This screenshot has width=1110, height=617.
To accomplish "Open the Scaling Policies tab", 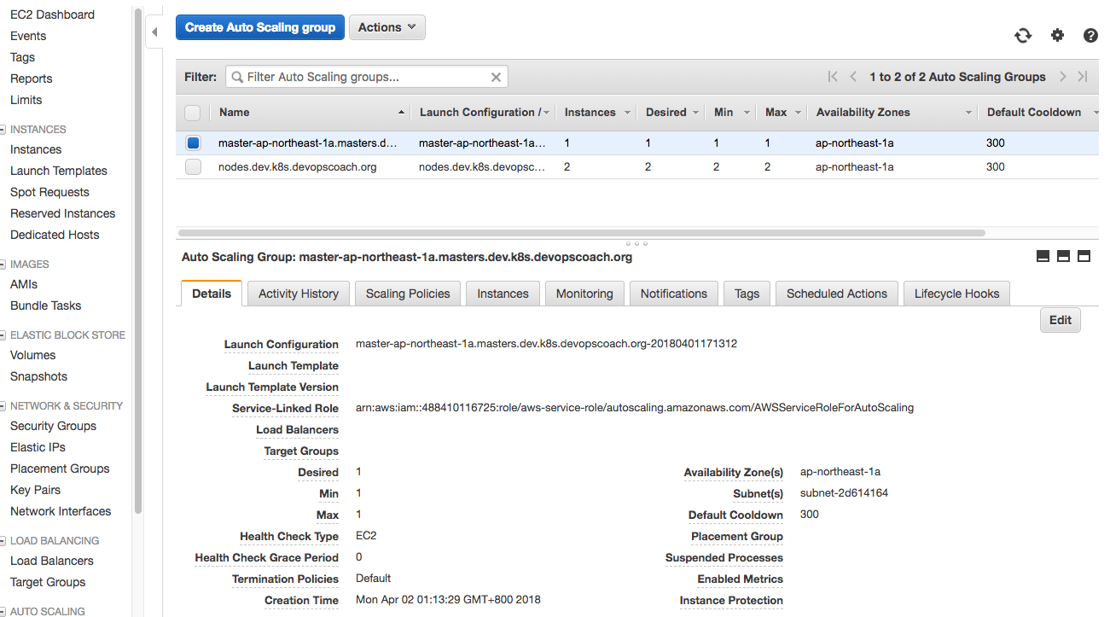I will click(408, 294).
